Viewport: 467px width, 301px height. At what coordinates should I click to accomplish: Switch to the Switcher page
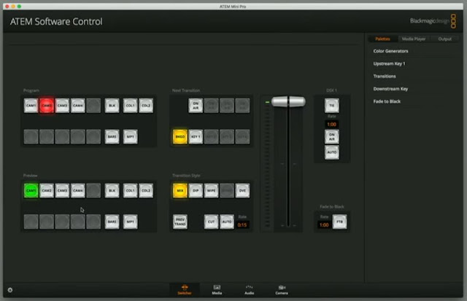(x=185, y=289)
